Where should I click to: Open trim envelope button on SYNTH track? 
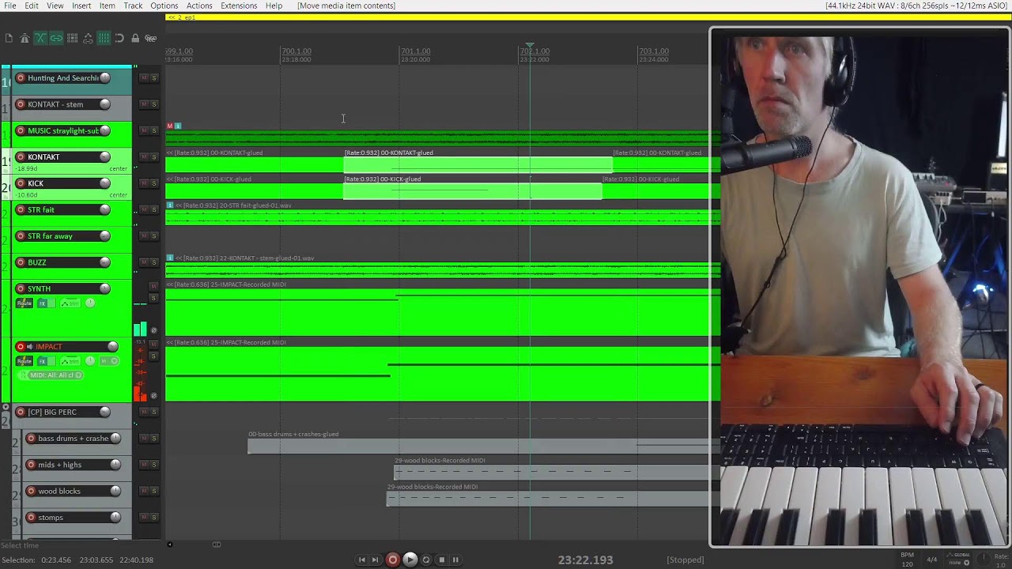point(70,303)
